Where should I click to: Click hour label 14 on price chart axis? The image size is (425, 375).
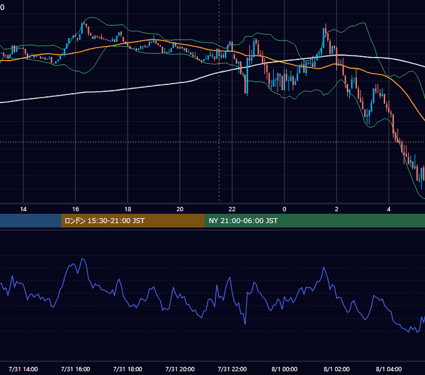pyautogui.click(x=23, y=209)
